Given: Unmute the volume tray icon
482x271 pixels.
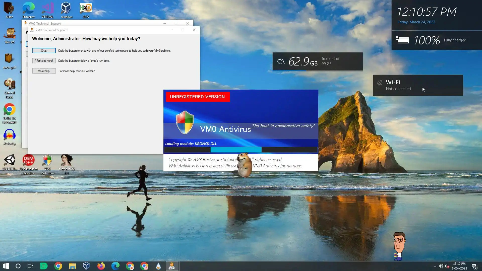Looking at the screenshot, I should pos(447,266).
